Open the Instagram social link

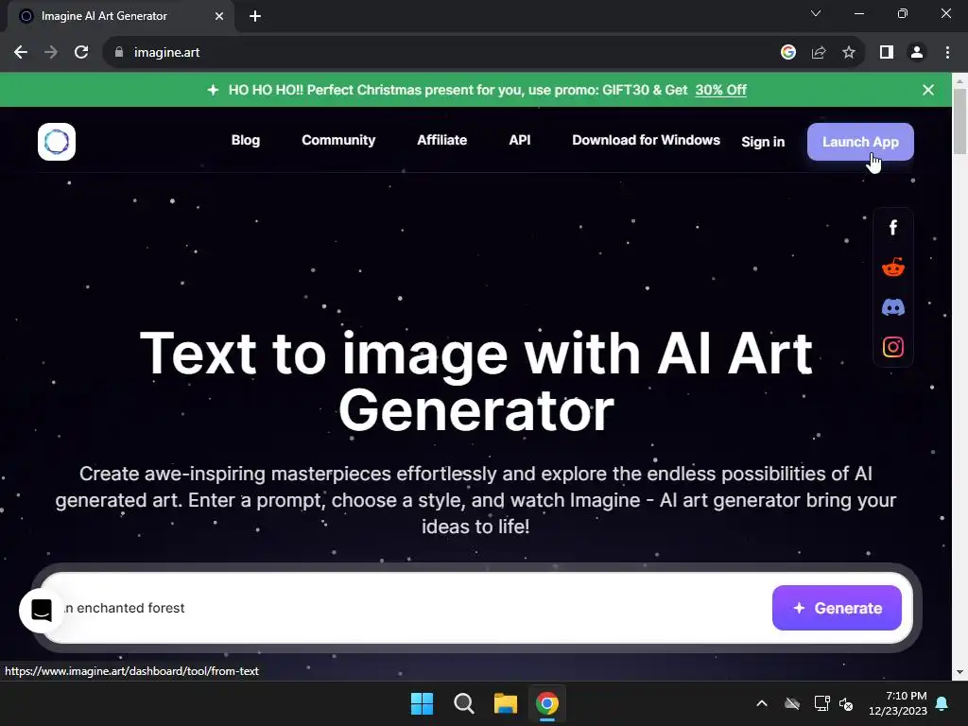(x=892, y=347)
